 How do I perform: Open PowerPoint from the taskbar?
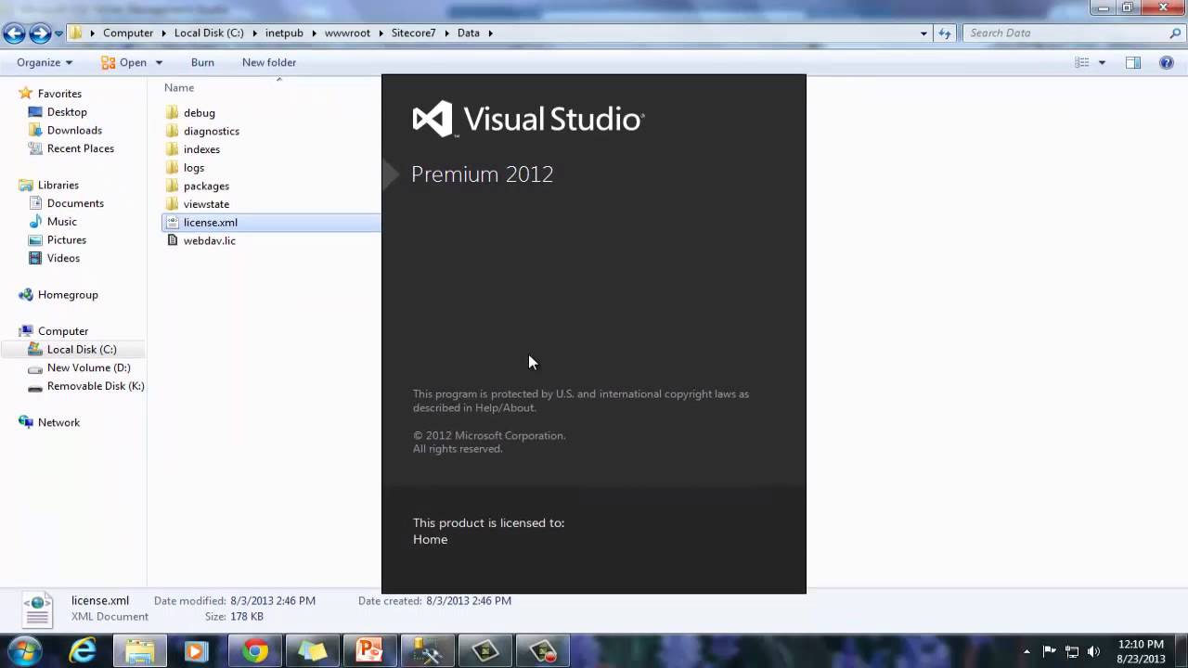(x=369, y=651)
